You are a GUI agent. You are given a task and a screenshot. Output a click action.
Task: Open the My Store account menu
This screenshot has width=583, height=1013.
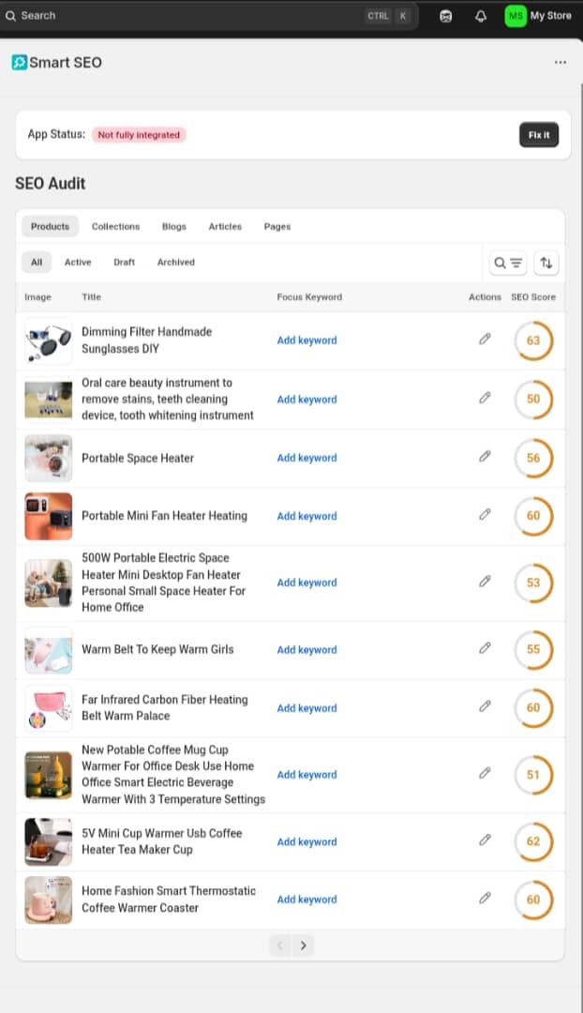click(538, 16)
